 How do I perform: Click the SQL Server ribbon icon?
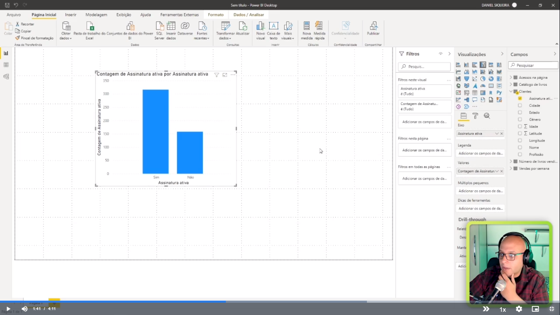click(159, 31)
